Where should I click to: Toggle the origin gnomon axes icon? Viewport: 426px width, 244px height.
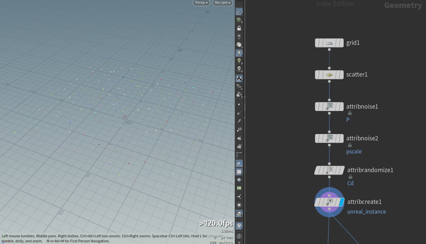pos(239,197)
